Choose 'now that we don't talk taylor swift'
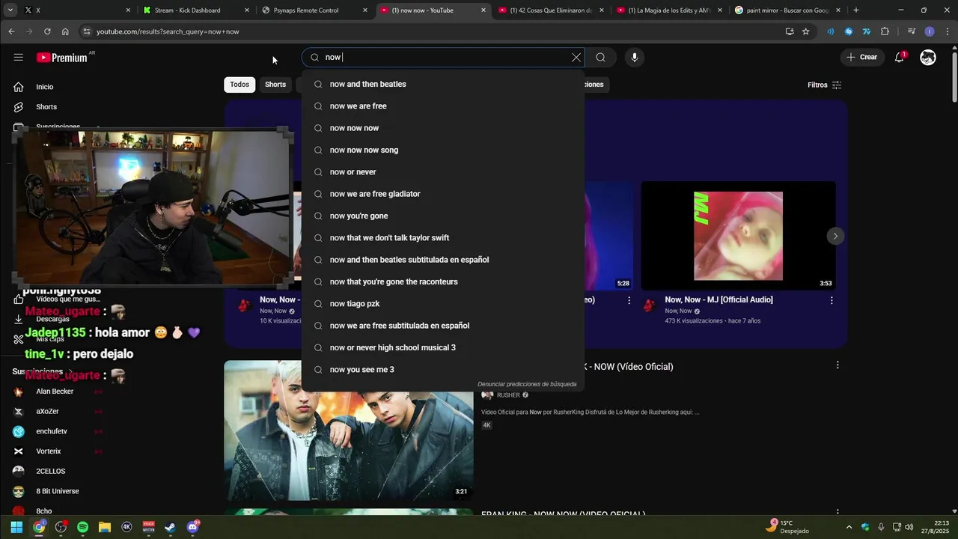This screenshot has width=958, height=539. (x=442, y=238)
